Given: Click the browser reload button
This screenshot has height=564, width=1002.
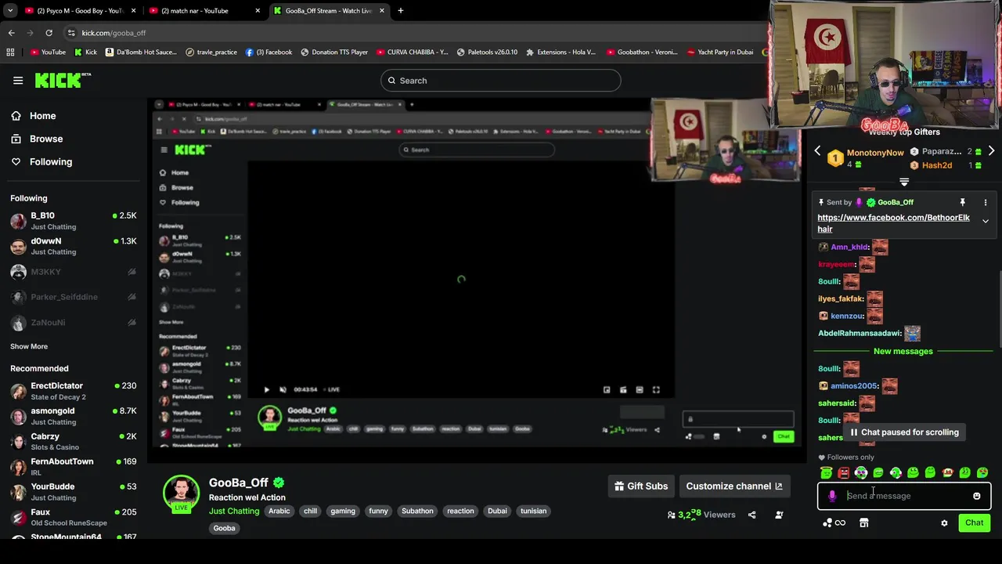Looking at the screenshot, I should (x=49, y=33).
